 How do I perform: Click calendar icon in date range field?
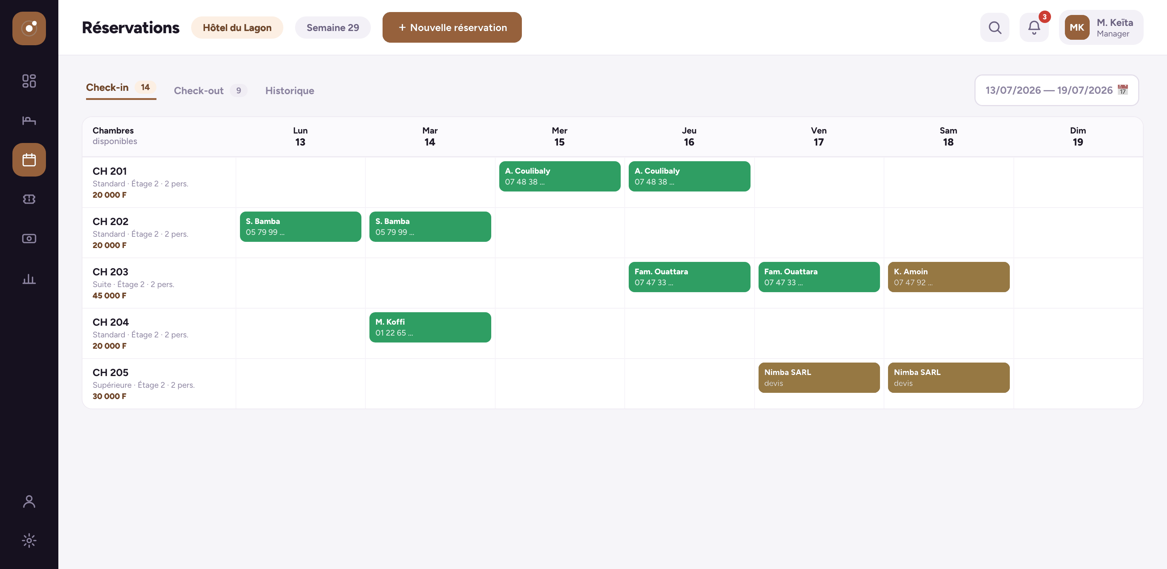pos(1123,90)
